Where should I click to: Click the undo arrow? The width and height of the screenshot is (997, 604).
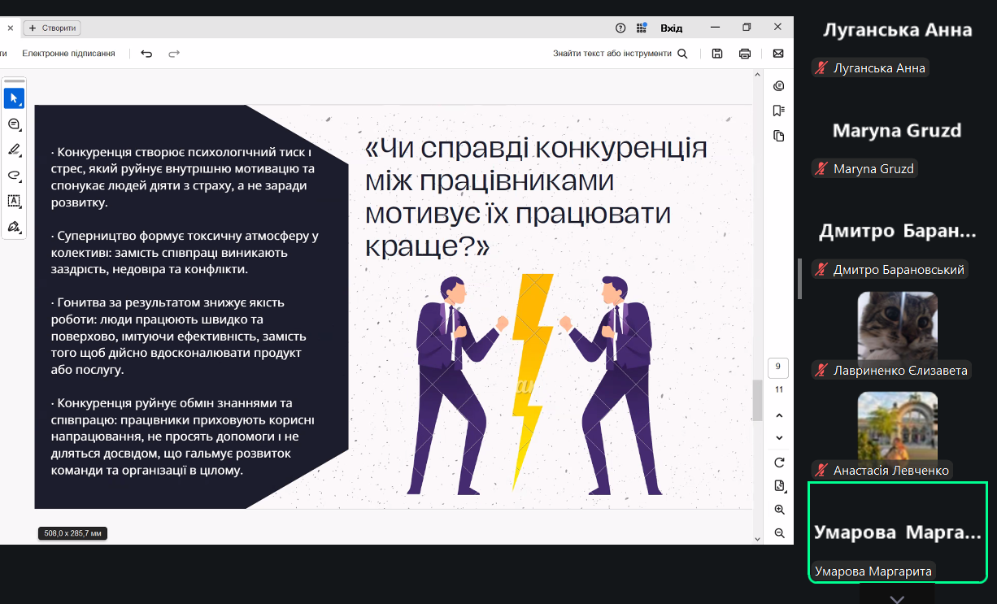[146, 54]
